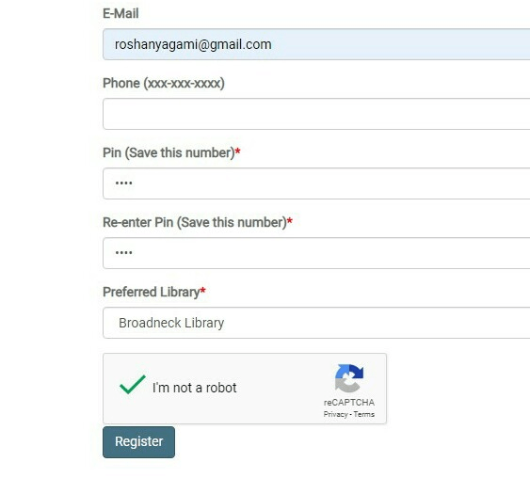530x478 pixels.
Task: Open the reCAPTCHA Privacy link
Action: [335, 414]
